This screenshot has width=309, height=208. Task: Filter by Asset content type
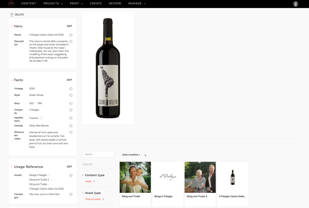pyautogui.click(x=88, y=181)
